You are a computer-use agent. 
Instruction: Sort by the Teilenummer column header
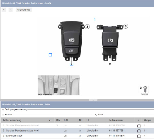(x=121, y=120)
